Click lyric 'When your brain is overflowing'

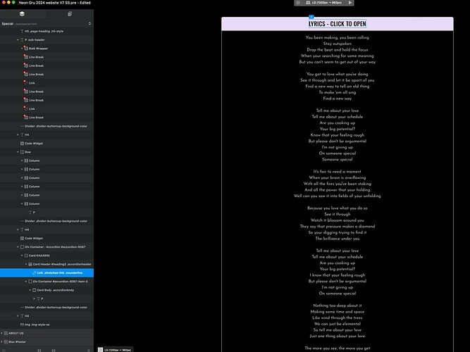[x=338, y=177]
